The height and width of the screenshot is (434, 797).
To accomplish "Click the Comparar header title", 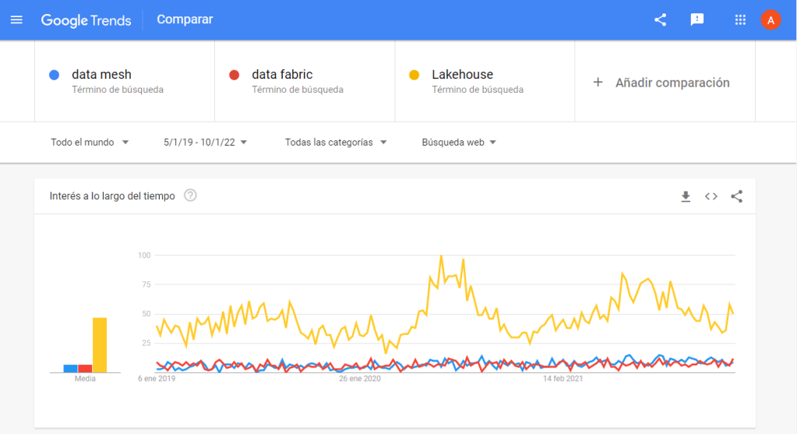I will click(185, 19).
